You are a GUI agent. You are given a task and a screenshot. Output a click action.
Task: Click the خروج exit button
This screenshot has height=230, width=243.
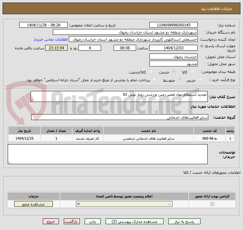(51, 222)
